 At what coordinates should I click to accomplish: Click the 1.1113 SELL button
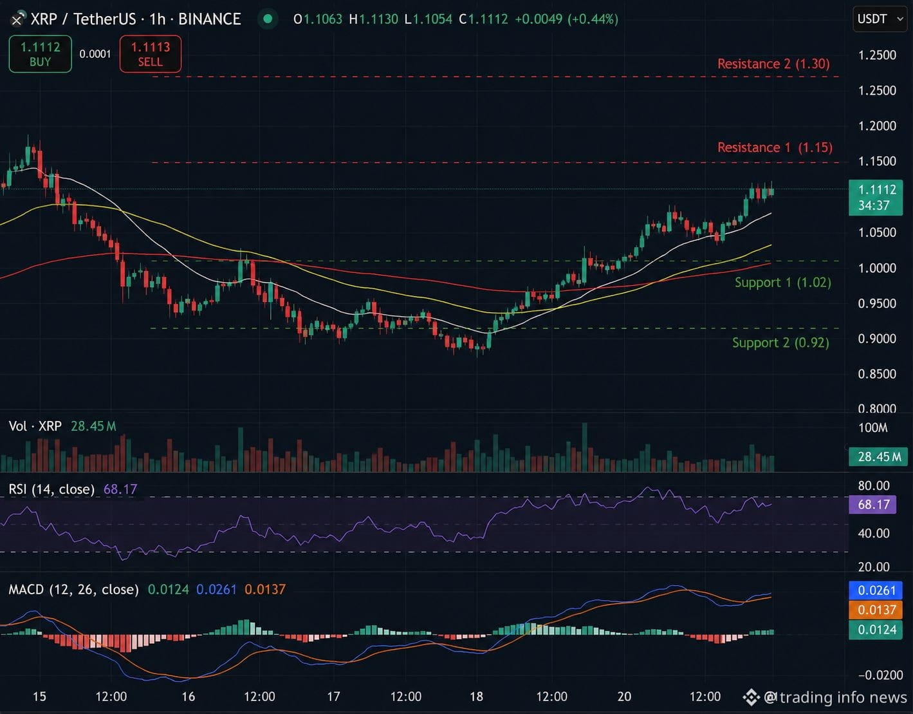(x=151, y=54)
